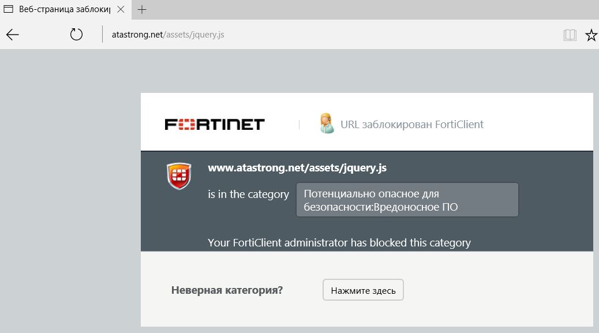Screen dimensions: 599x333
Task: Select the Веб-страница заблокирована tab
Action: [63, 10]
